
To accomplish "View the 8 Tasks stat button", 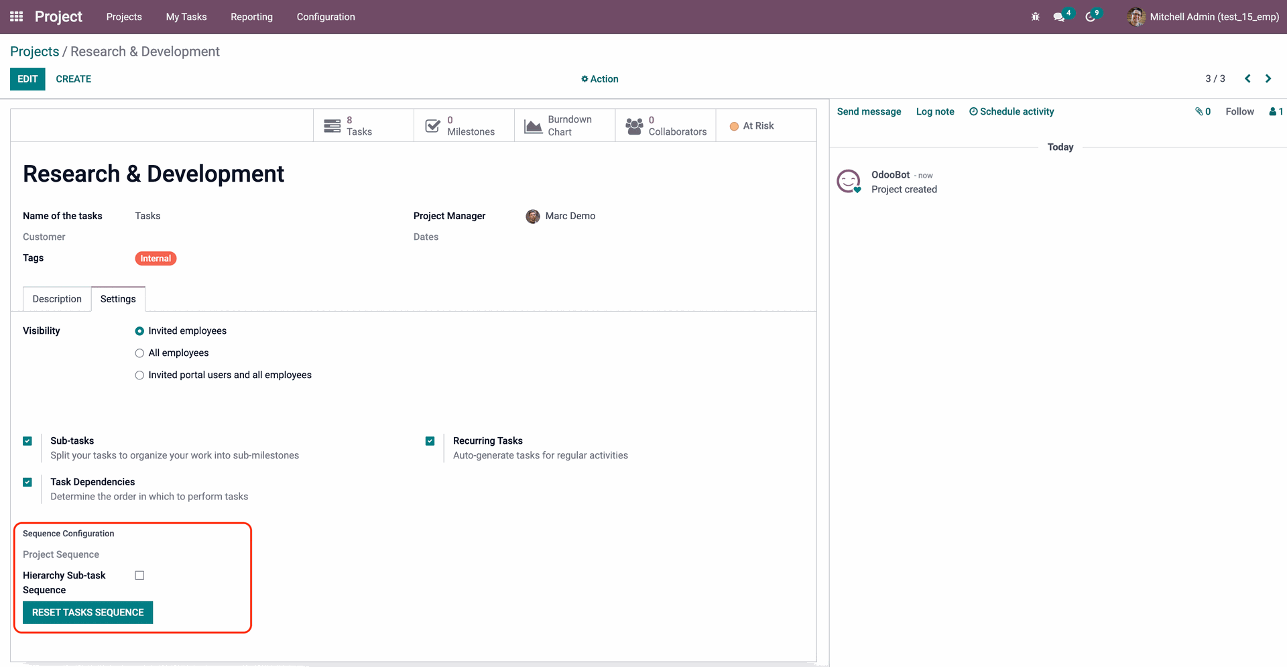I will tap(362, 125).
